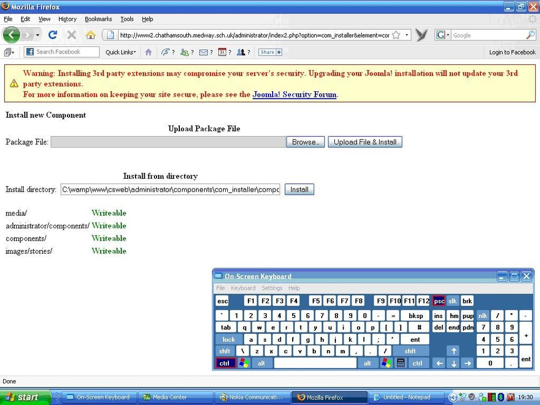
Task: Expand the address bar history dropdown arrow
Action: (407, 35)
